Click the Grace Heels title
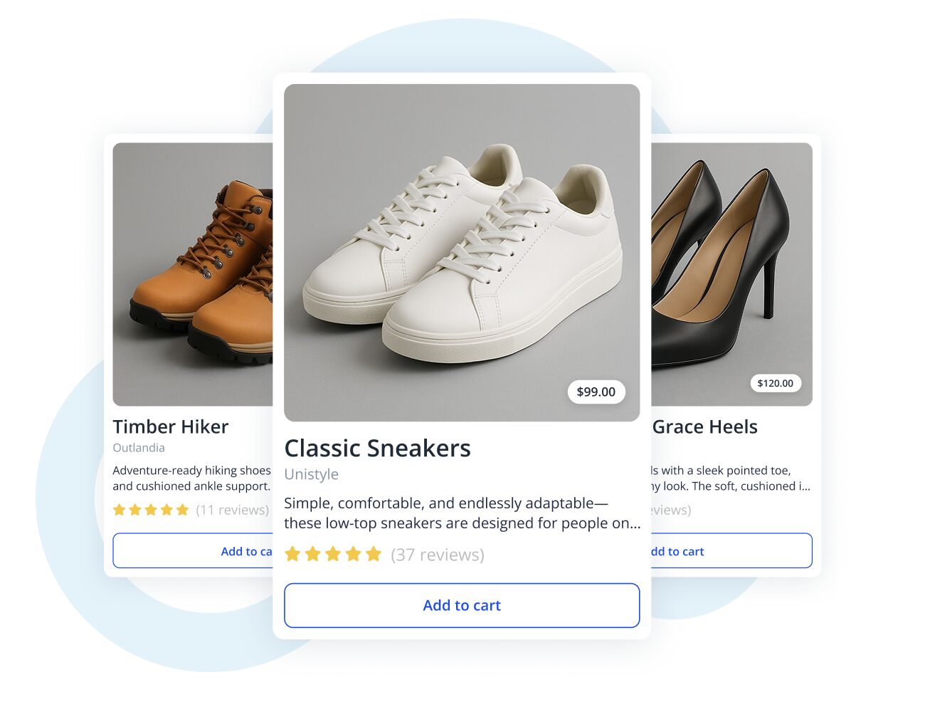 (x=705, y=426)
